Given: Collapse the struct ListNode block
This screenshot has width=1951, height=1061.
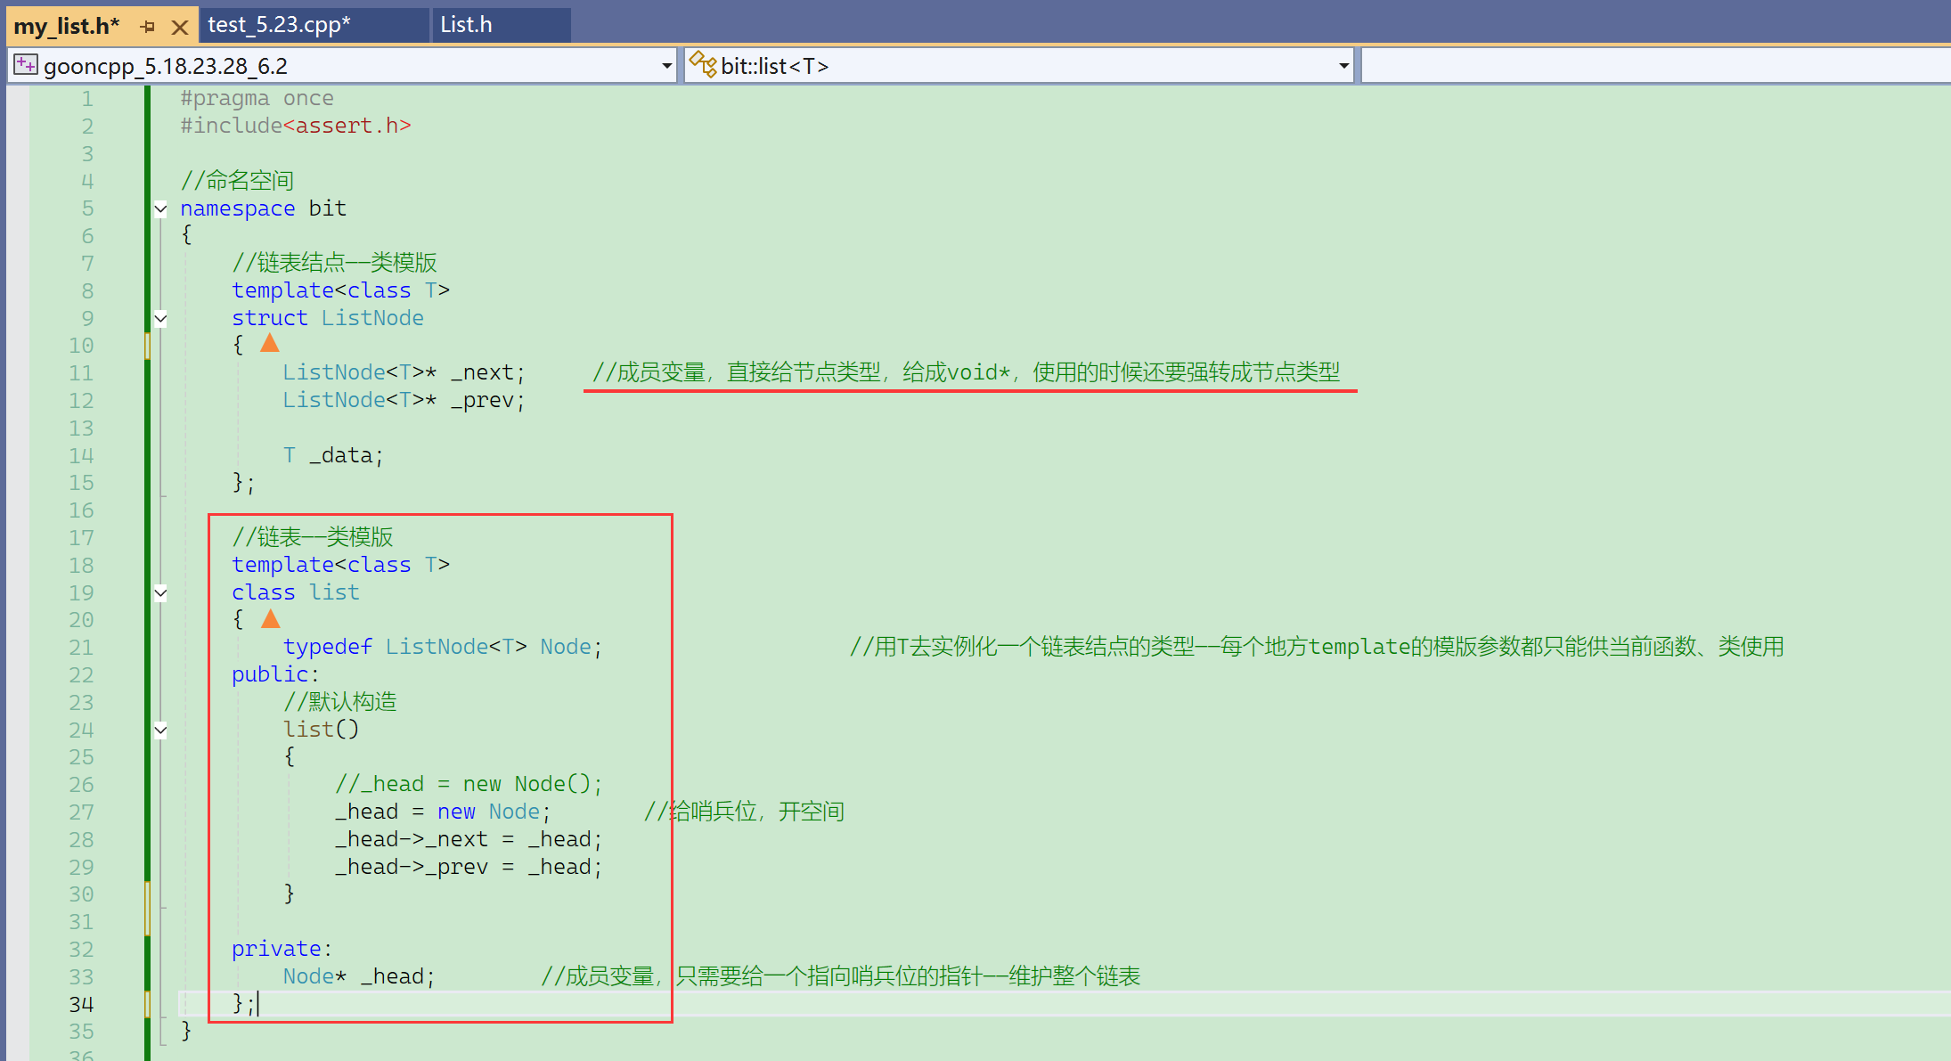Looking at the screenshot, I should pos(160,319).
